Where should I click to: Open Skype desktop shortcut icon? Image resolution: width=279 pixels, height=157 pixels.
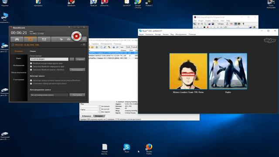[x=127, y=148]
